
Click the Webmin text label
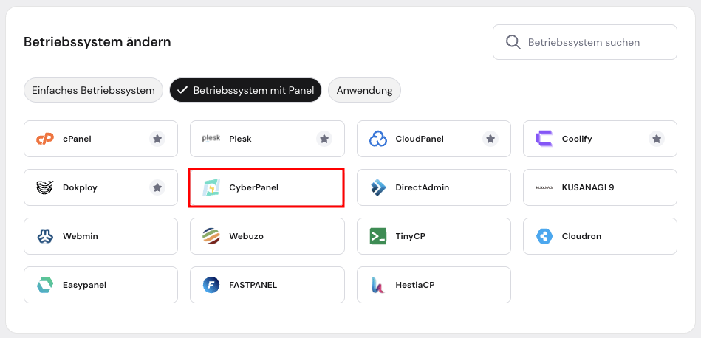click(81, 236)
